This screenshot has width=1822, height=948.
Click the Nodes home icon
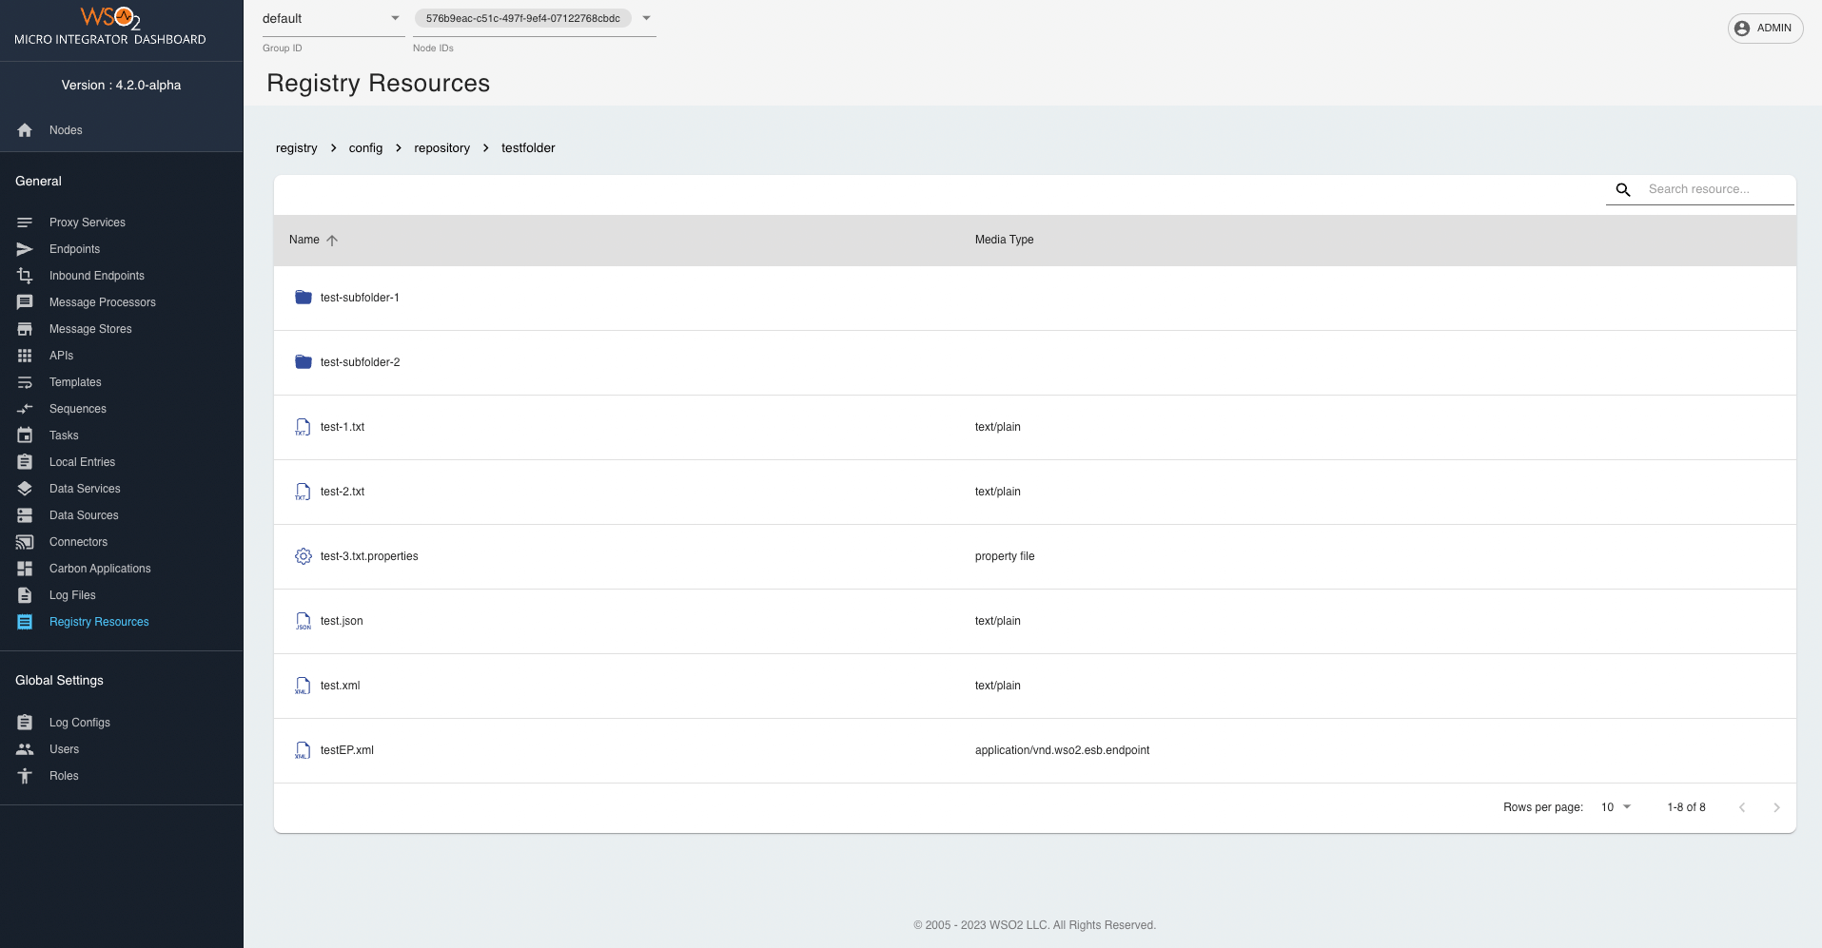[x=25, y=130]
